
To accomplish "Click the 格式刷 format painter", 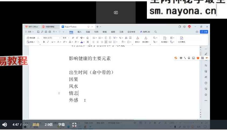I will [x=31, y=38].
